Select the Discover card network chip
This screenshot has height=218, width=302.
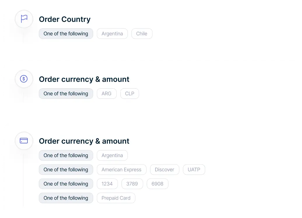(164, 169)
